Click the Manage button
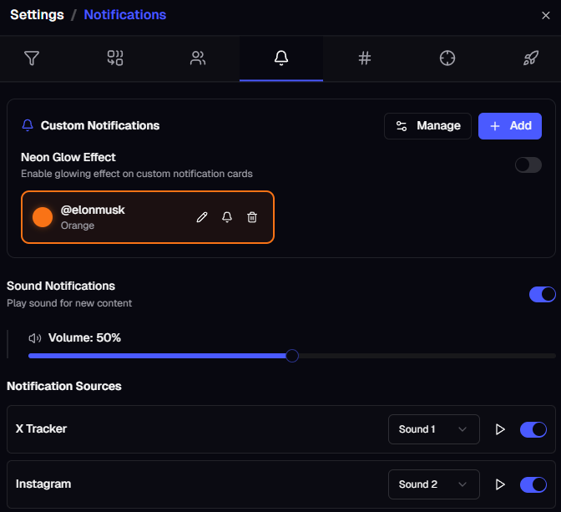Image resolution: width=561 pixels, height=512 pixels. 427,126
